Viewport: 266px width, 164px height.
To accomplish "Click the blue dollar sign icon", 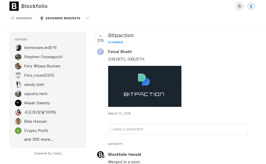I will (251, 6).
